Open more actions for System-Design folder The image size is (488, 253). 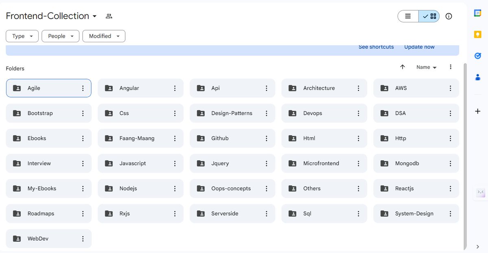tap(450, 214)
